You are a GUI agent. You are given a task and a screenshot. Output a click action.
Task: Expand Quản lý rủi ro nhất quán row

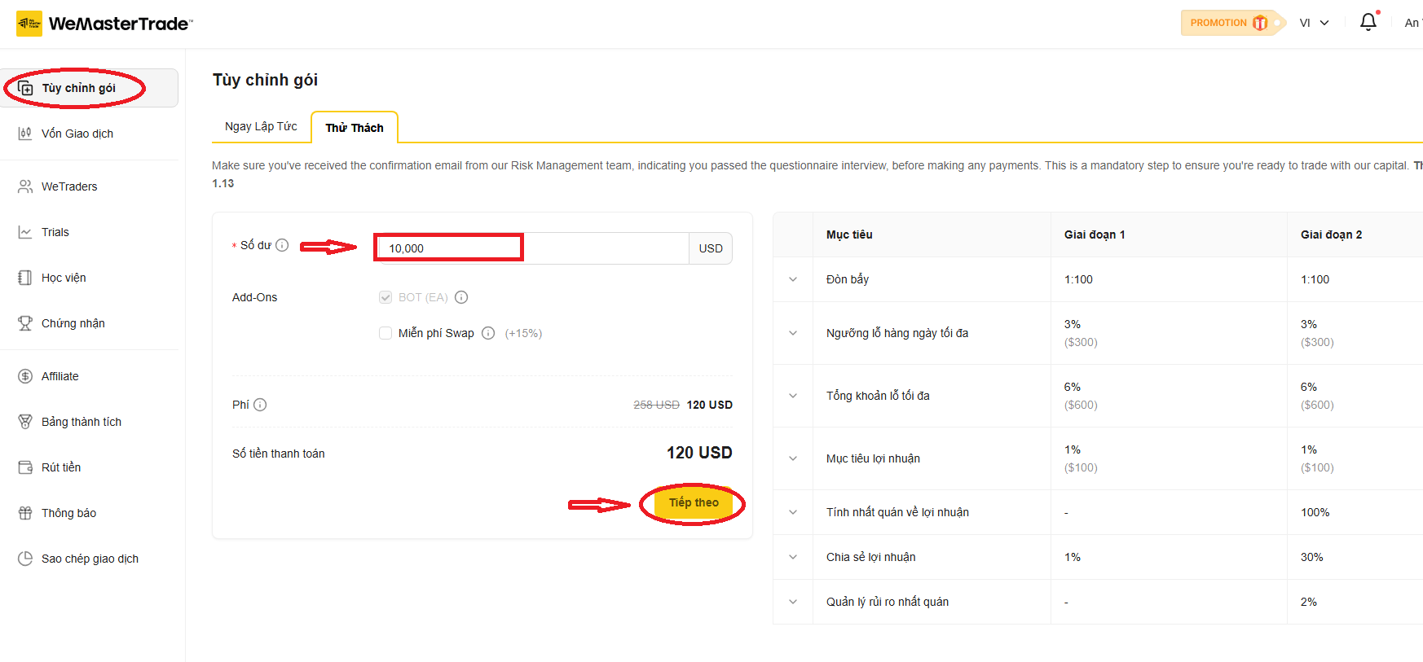[793, 602]
